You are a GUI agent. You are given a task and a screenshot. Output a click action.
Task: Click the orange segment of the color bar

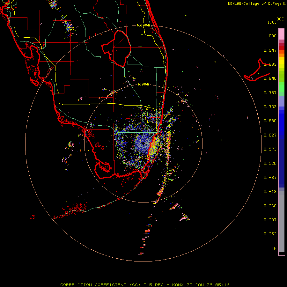point(282,54)
